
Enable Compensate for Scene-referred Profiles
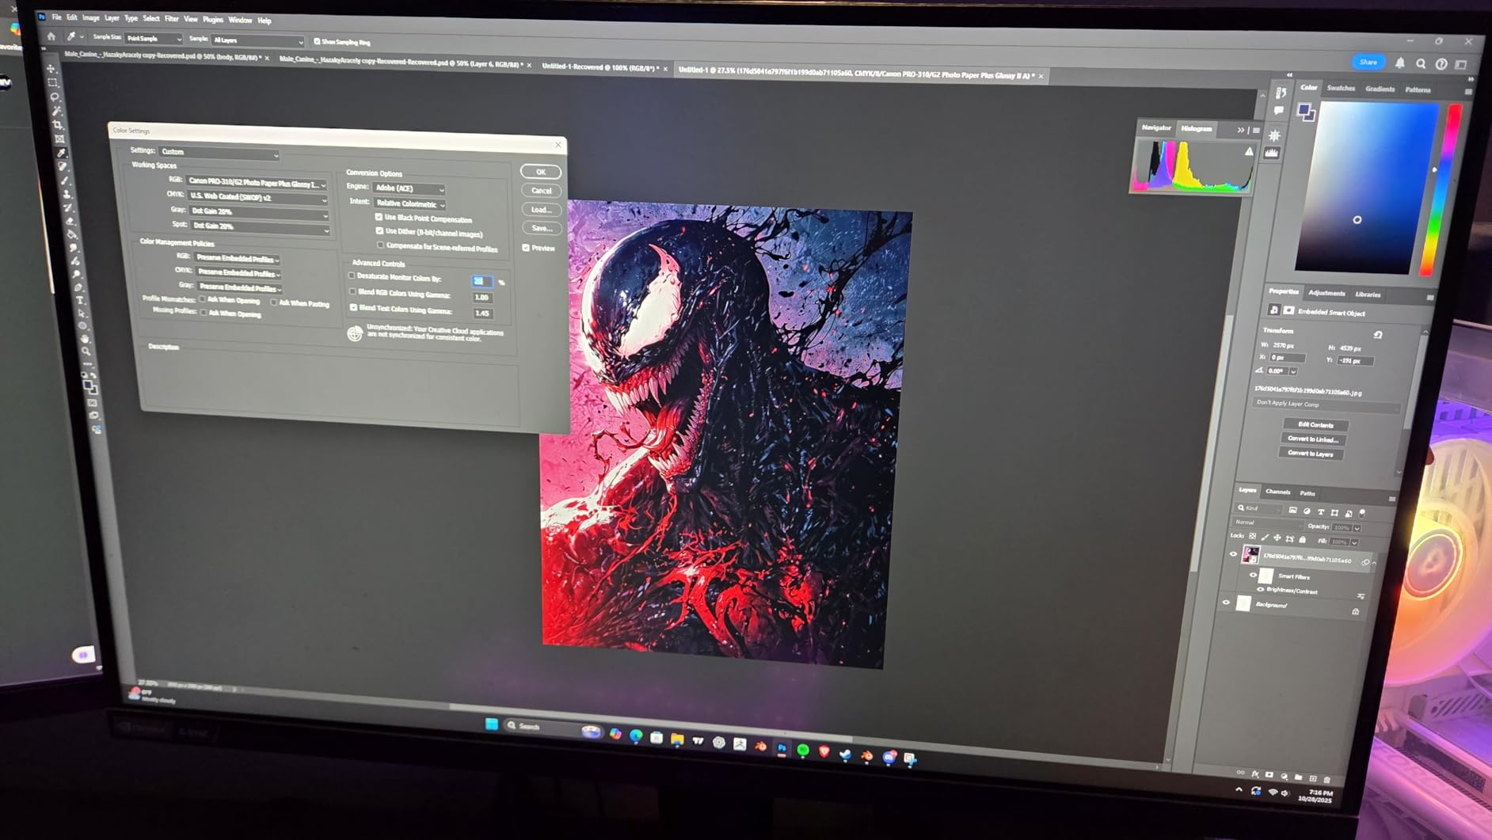(x=381, y=245)
